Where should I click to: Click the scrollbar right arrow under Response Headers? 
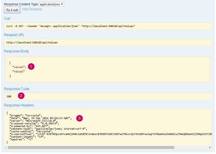coord(210,147)
